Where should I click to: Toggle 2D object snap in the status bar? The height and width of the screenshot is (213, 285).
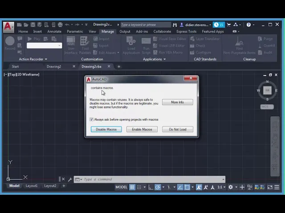(187, 187)
